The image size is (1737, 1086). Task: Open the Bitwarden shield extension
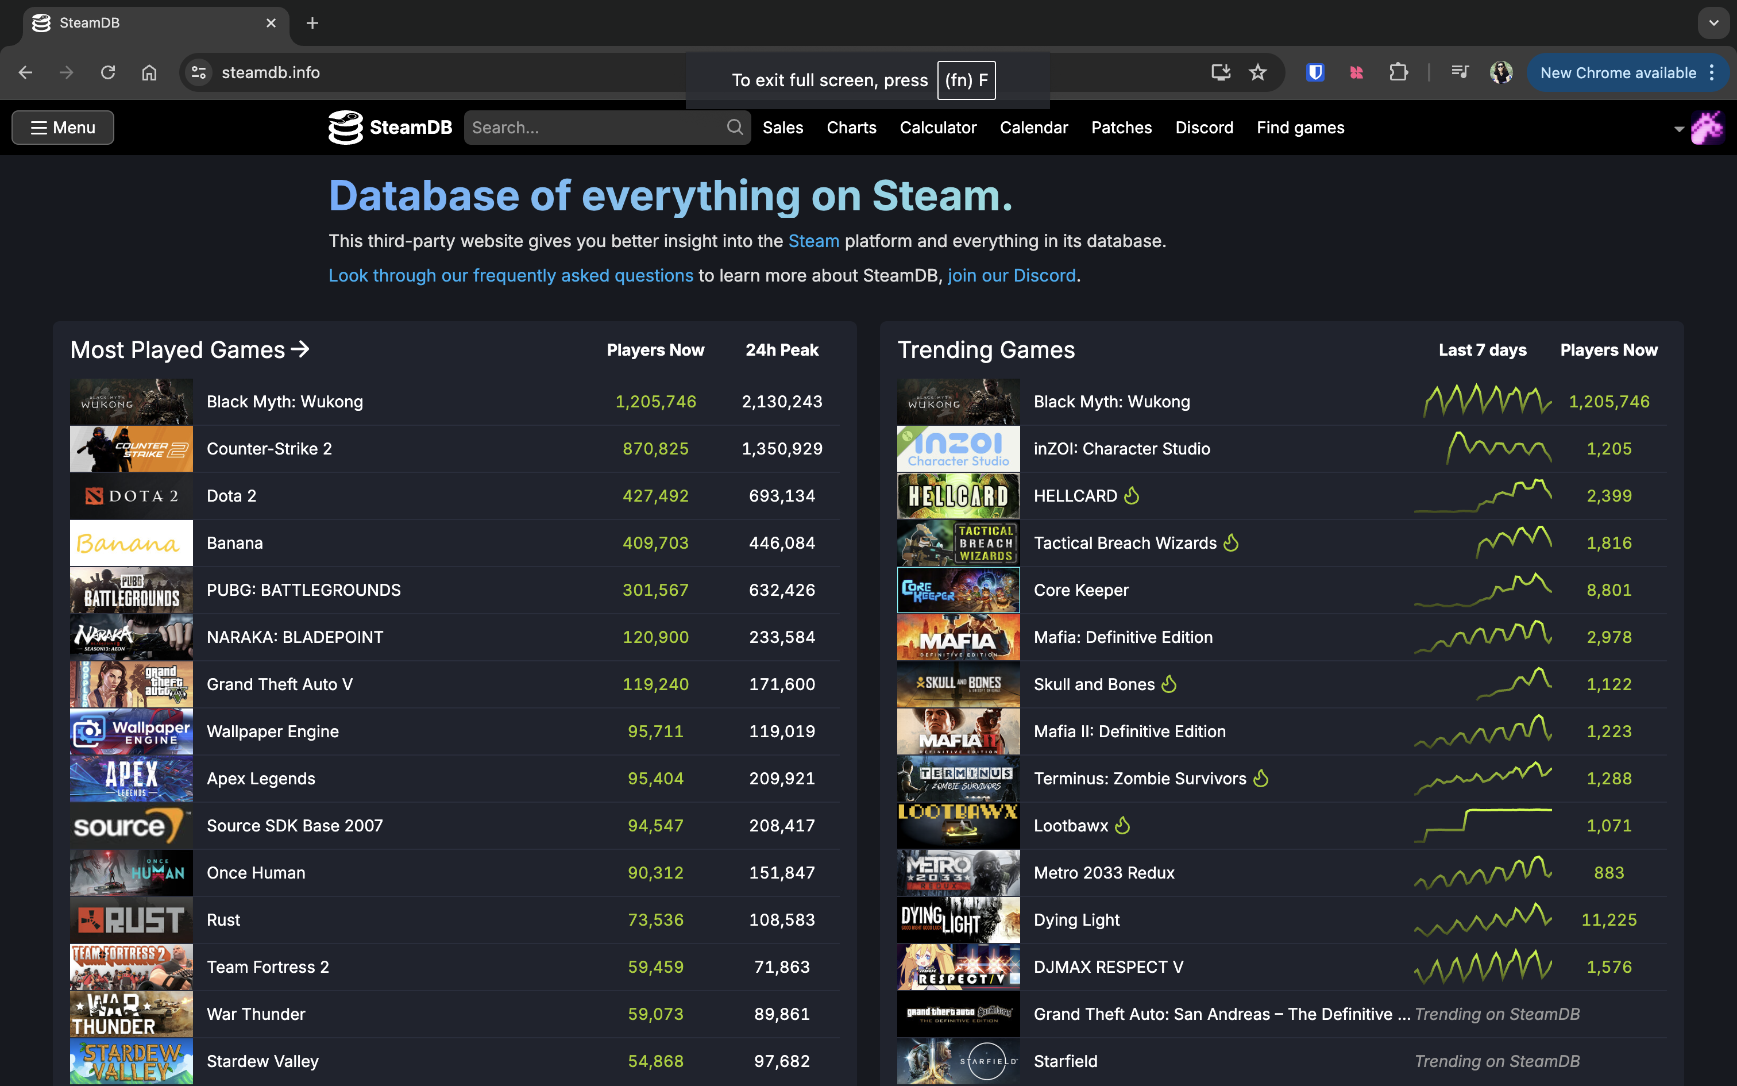(x=1315, y=72)
